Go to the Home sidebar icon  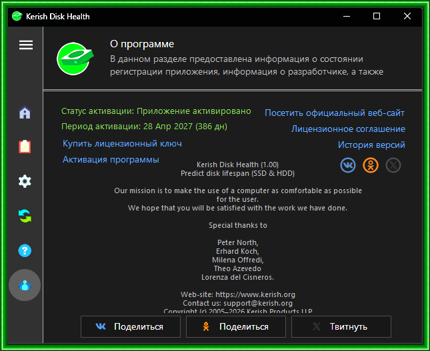pyautogui.click(x=25, y=113)
